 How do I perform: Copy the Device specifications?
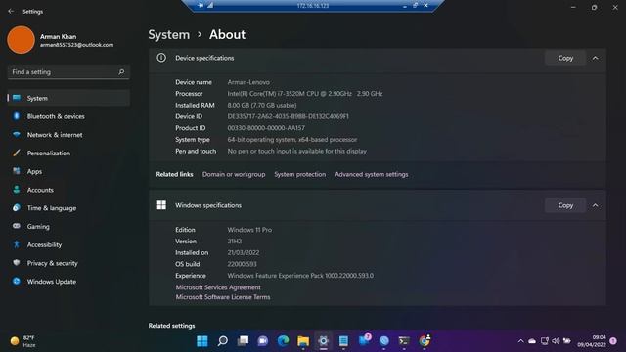click(565, 58)
